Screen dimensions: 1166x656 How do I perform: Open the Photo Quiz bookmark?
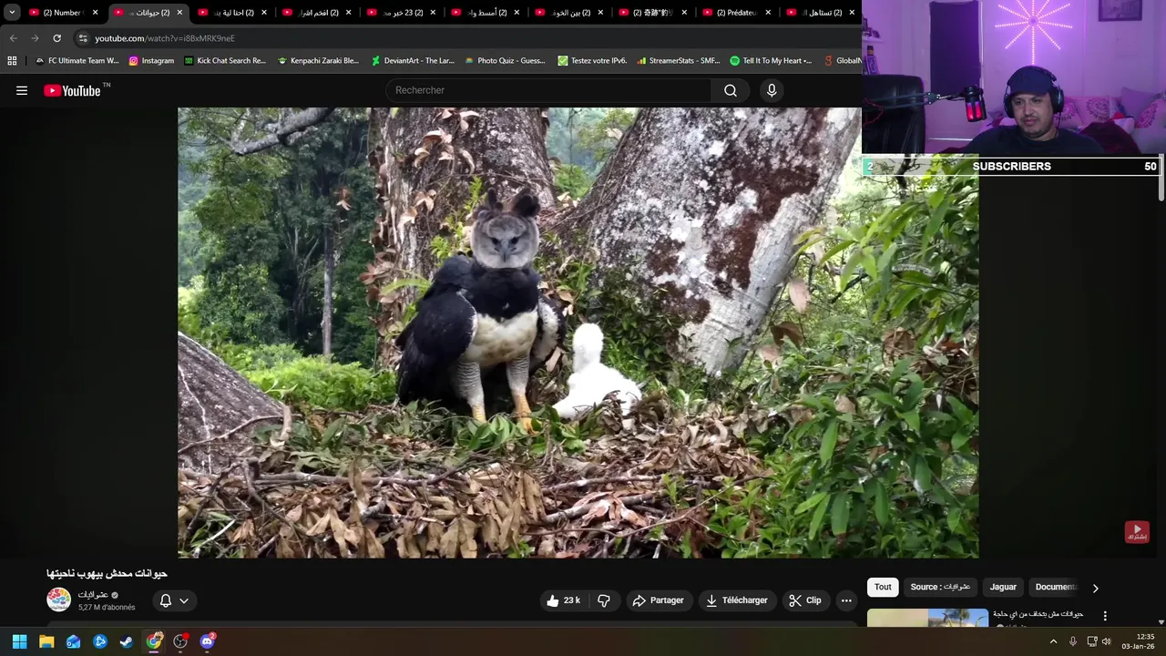click(x=505, y=61)
